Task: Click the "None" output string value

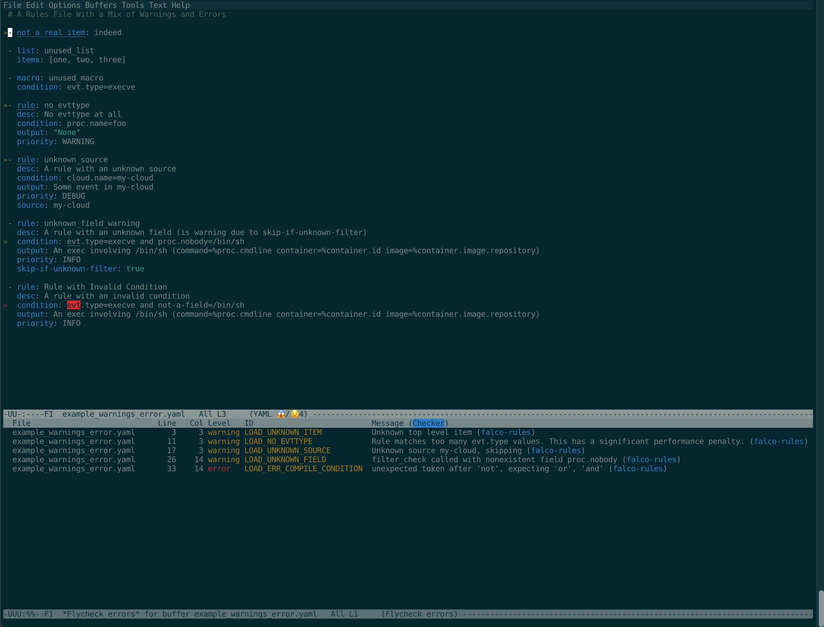Action: [67, 132]
